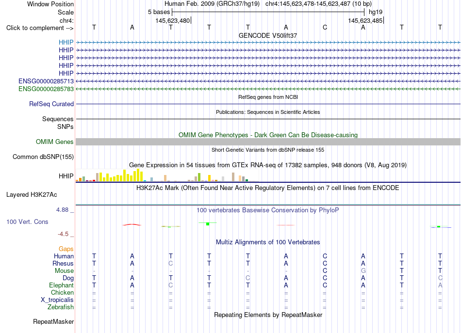Viewport: 461px width, 333px height.
Task: Select the Rhesus alignment row label
Action: pos(63,263)
